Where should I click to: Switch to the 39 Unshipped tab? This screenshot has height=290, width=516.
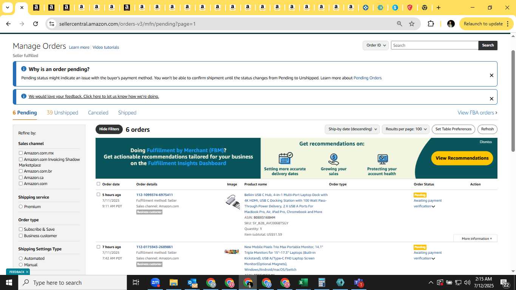tap(62, 113)
